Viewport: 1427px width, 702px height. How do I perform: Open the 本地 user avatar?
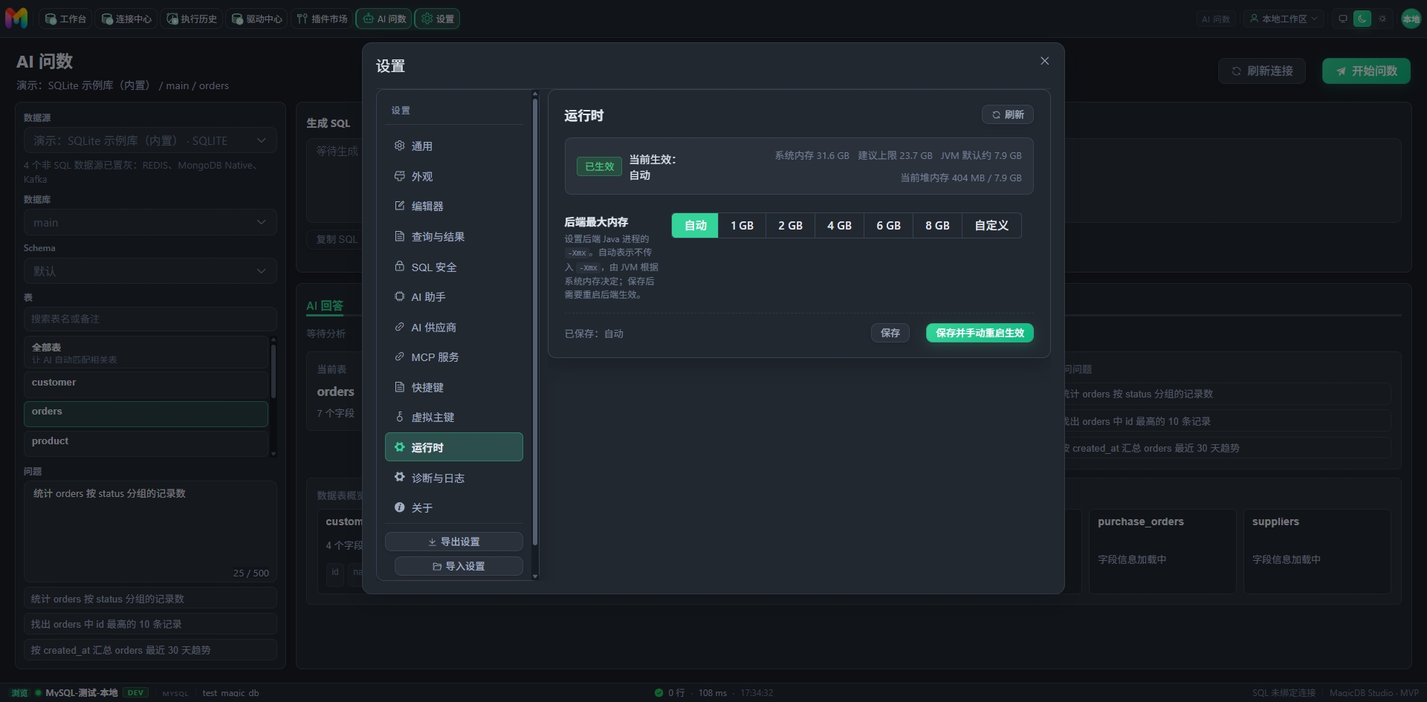point(1411,19)
